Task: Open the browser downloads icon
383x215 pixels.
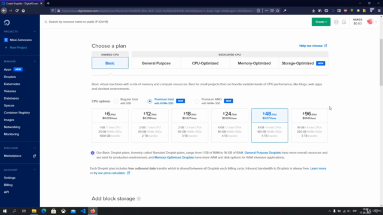Action: (314, 11)
